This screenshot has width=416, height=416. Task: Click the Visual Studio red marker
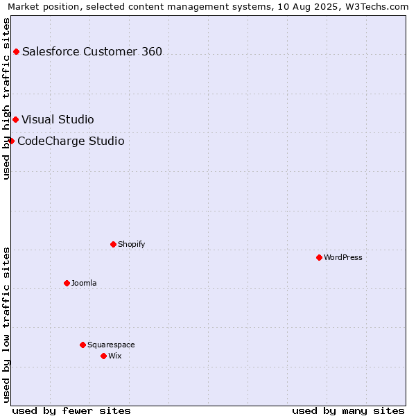16,120
